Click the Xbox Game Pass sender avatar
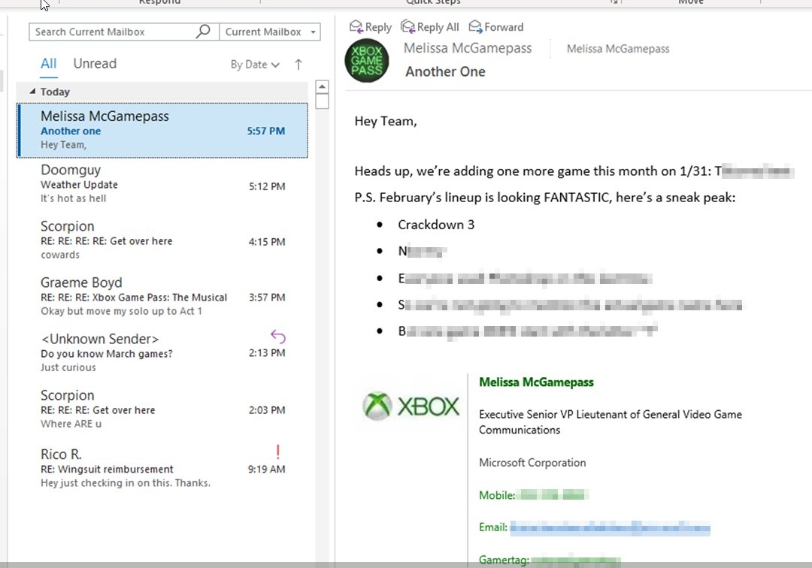 click(x=367, y=61)
